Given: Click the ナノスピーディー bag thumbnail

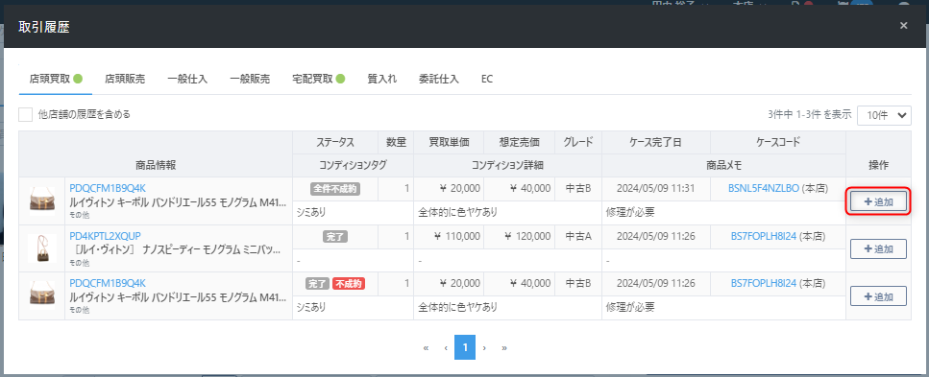Looking at the screenshot, I should click(x=42, y=248).
